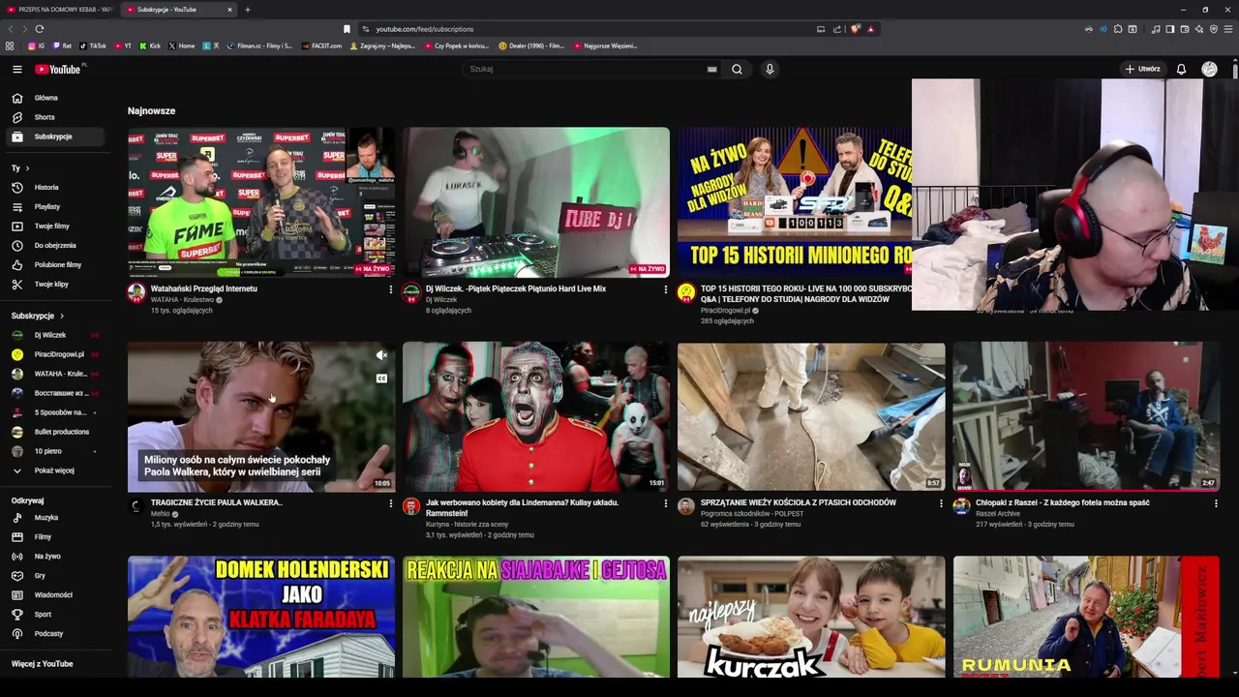Open Główna in the sidebar
This screenshot has width=1239, height=697.
pyautogui.click(x=57, y=98)
